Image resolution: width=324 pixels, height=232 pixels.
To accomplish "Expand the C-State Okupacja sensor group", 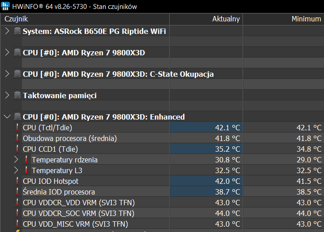I will (7, 74).
